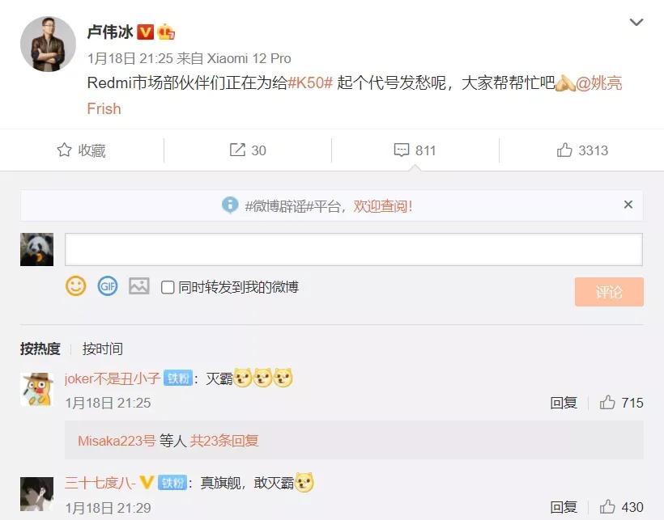The width and height of the screenshot is (664, 520).
Task: Open the post options chevron menu
Action: pyautogui.click(x=636, y=22)
